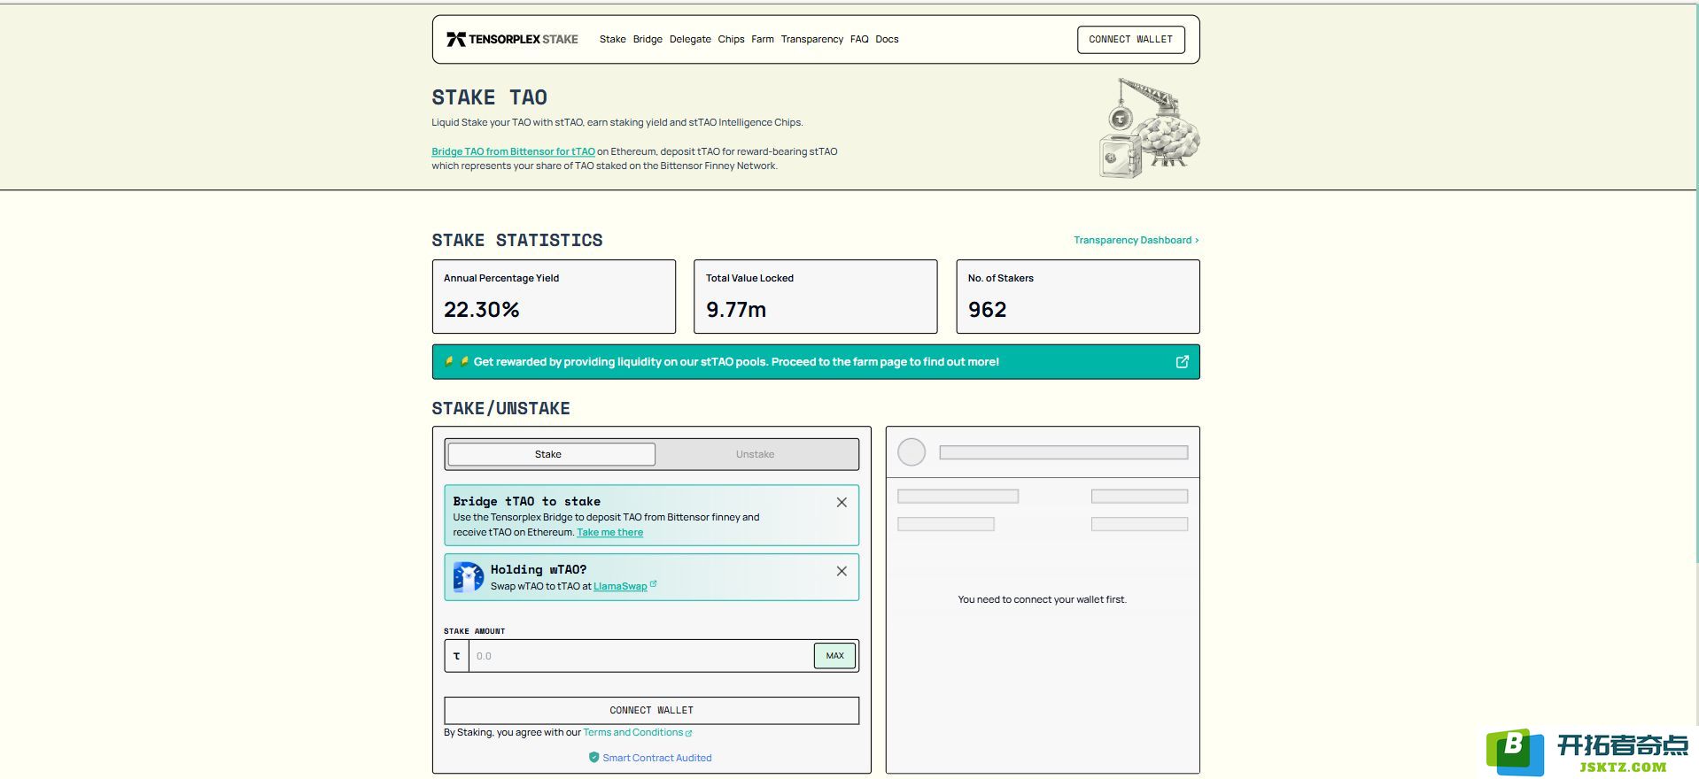Go to the Delegate page

point(690,39)
